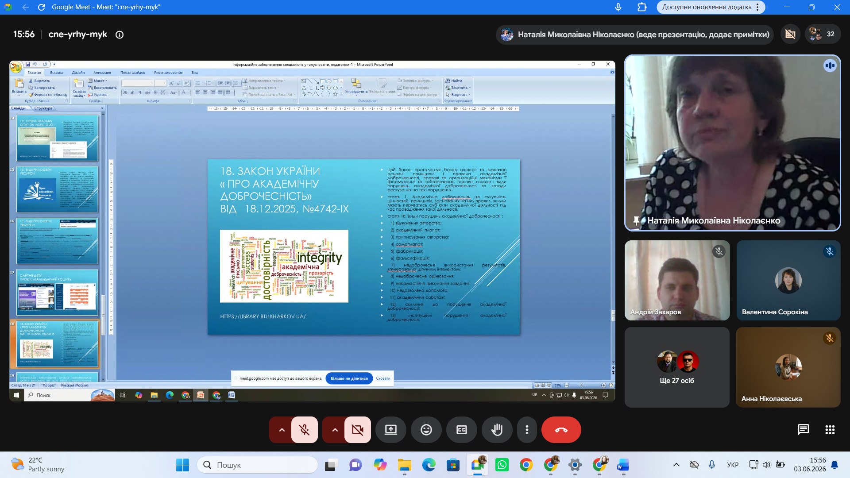Switch to 'Рецензирование' tab in shared PowerPoint
The height and width of the screenshot is (478, 850).
point(168,73)
